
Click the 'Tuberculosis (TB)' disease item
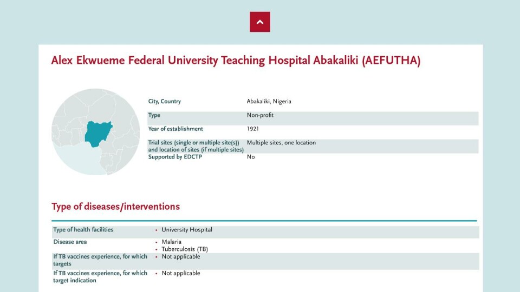pos(185,249)
